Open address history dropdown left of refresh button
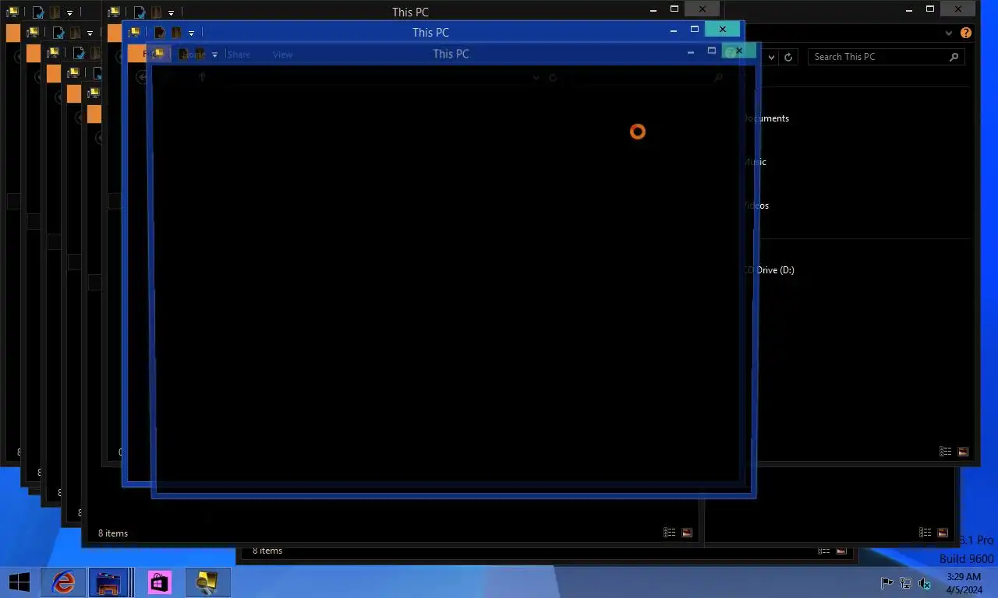The width and height of the screenshot is (998, 598). (x=771, y=57)
